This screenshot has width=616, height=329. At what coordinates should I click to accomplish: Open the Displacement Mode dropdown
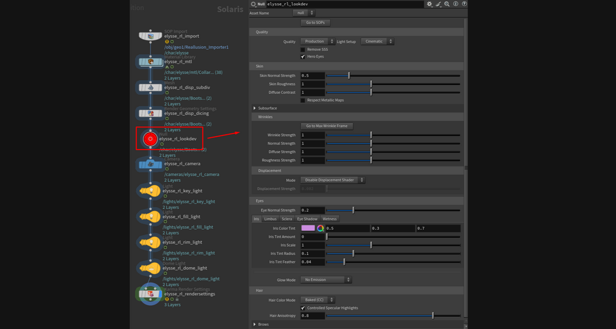(332, 180)
